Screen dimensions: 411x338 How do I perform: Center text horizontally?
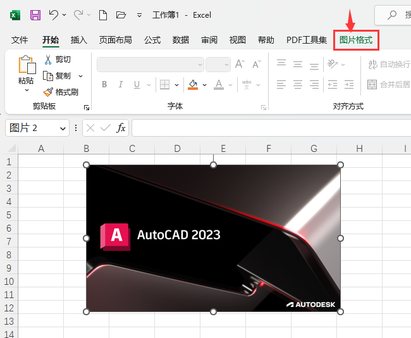[x=298, y=85]
